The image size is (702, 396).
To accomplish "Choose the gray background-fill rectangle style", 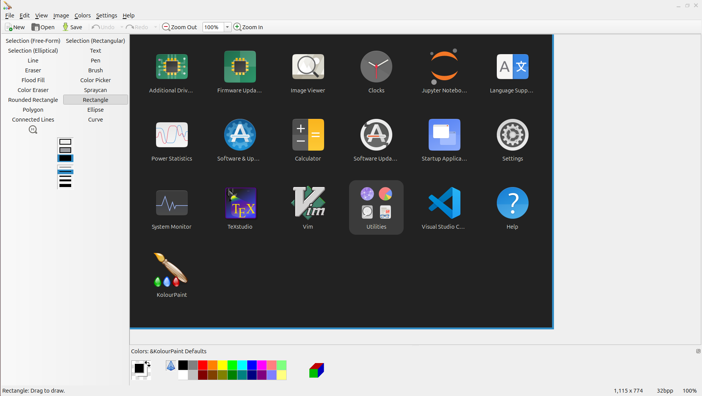I will tap(65, 150).
